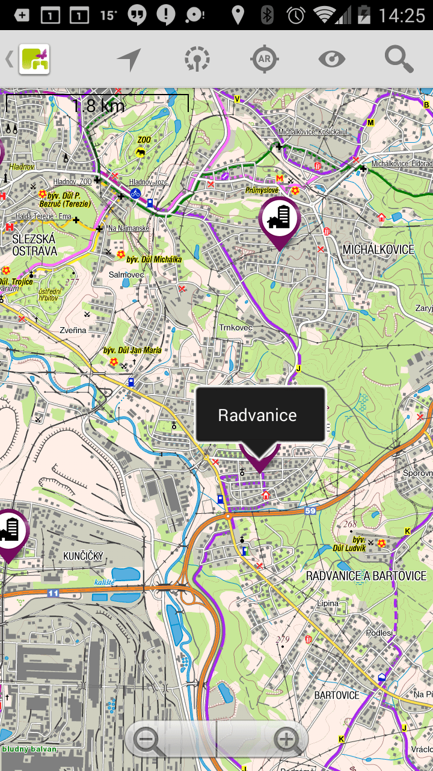Viewport: 433px width, 771px height.
Task: Tap the road 59 shield on map
Action: click(x=310, y=511)
